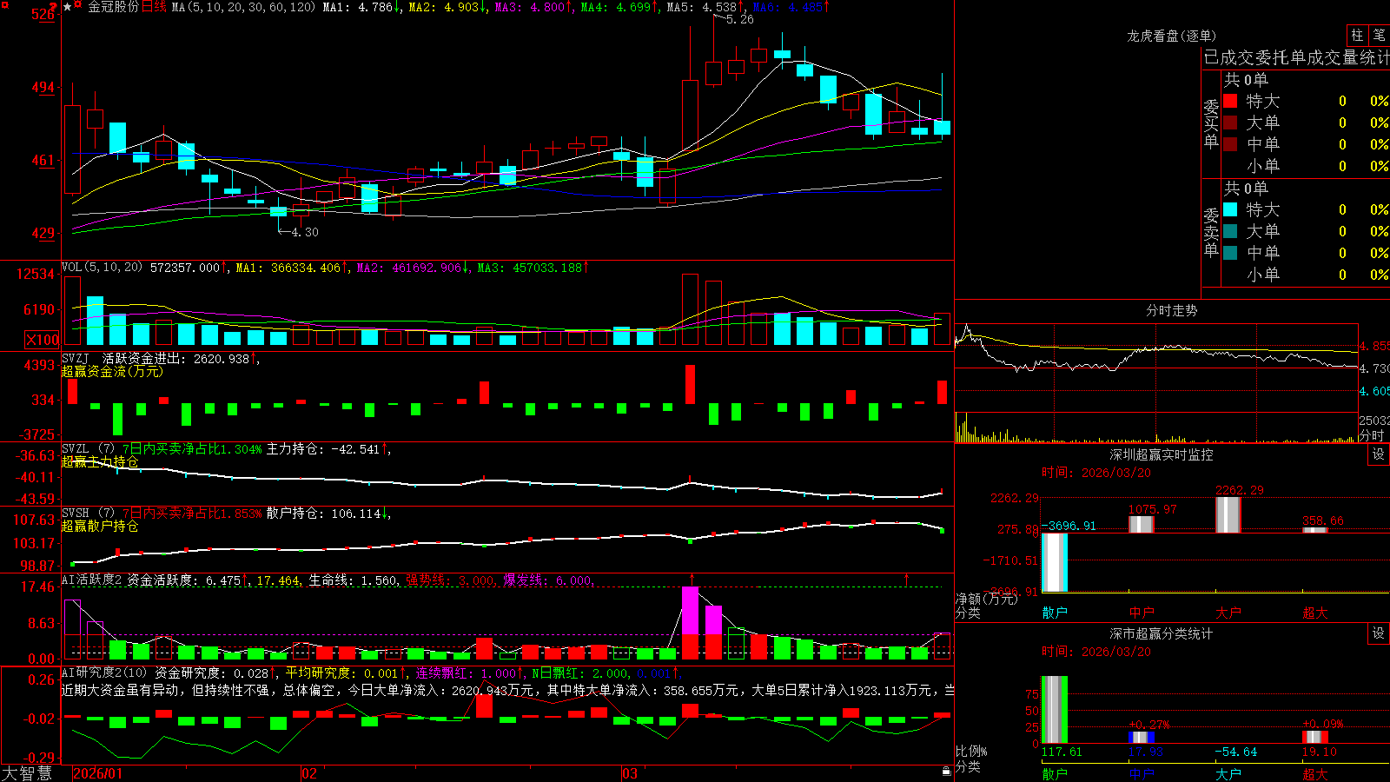
Task: Click the 龙虎看盘(逐单) panel title
Action: (x=1171, y=36)
